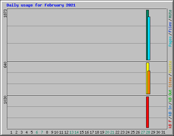174x136 pixels.
Task: Click green day 7 on the x-axis
Action: point(42,132)
